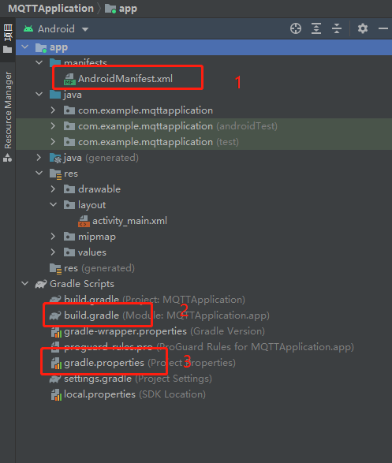Click the res (generated) folder icon
The height and width of the screenshot is (463, 392).
click(55, 268)
